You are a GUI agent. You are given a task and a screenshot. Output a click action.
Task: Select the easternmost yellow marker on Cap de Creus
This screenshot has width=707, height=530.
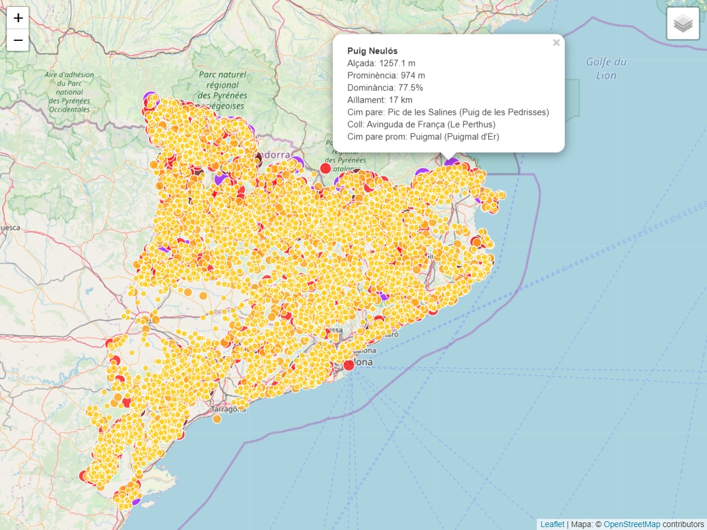coord(502,195)
